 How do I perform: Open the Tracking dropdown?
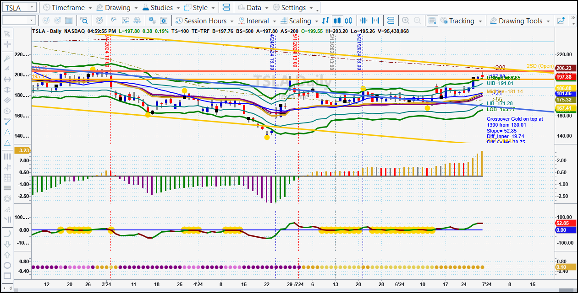pos(461,21)
